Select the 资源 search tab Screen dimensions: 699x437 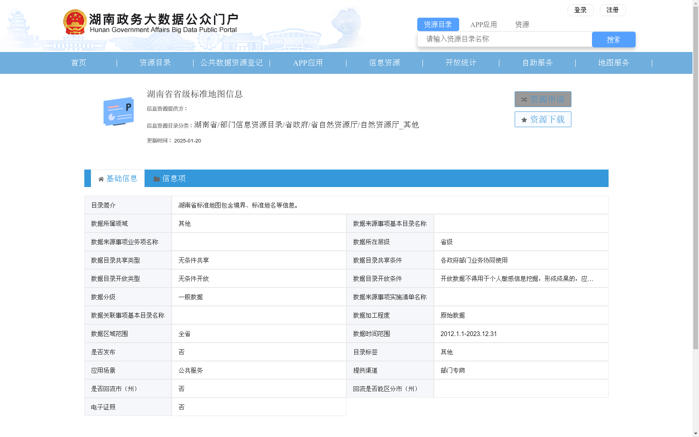click(522, 24)
